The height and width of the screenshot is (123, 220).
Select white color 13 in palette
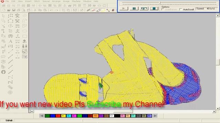point(111,116)
